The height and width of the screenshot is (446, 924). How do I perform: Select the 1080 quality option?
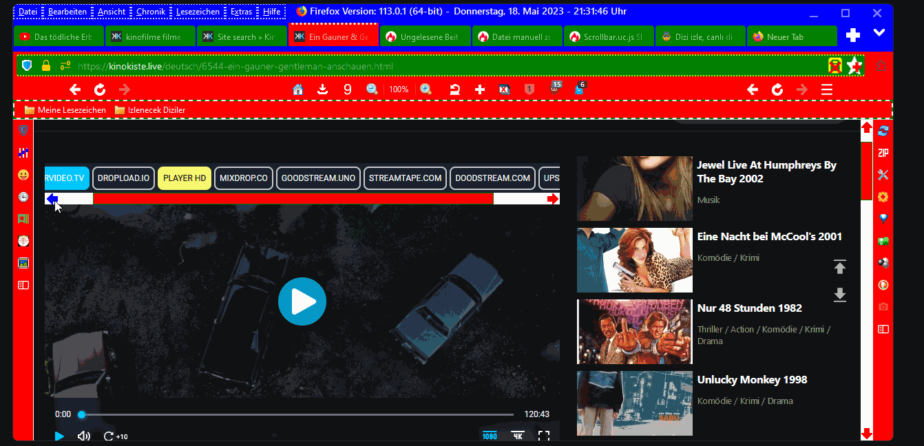click(490, 436)
